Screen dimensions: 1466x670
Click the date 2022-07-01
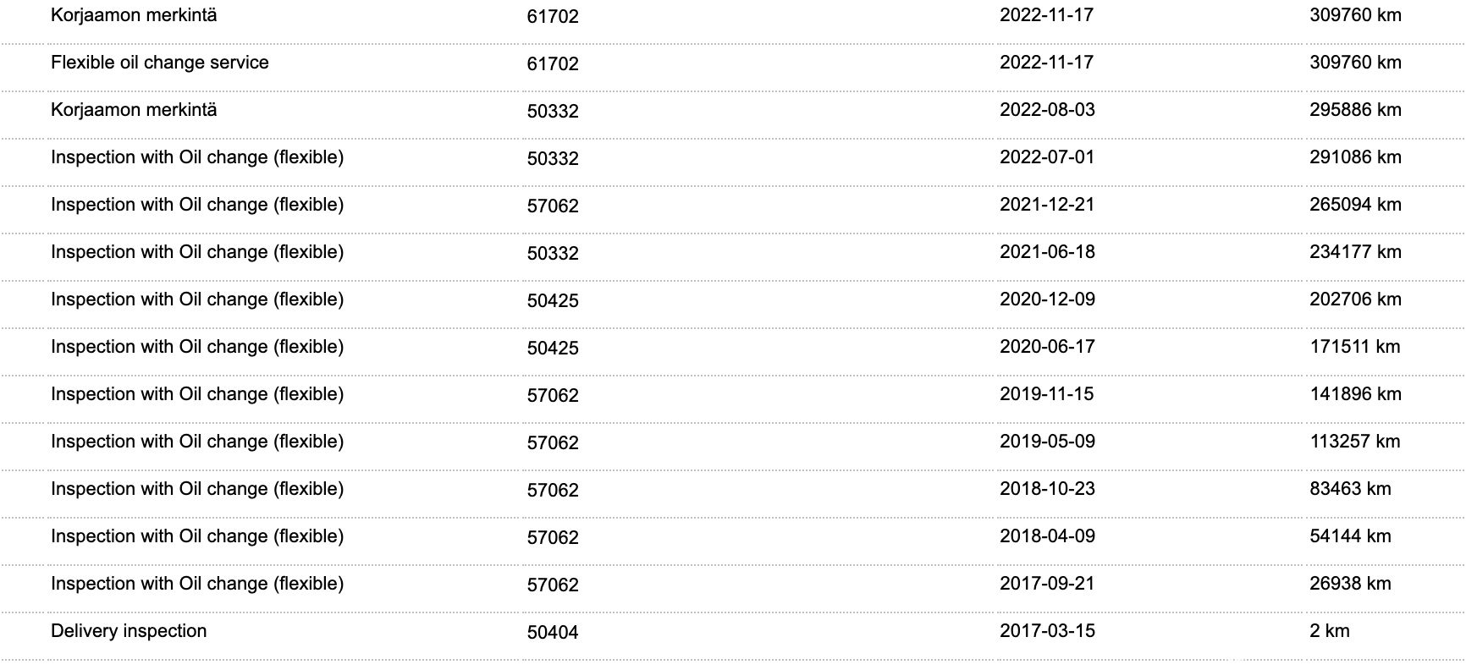1047,157
